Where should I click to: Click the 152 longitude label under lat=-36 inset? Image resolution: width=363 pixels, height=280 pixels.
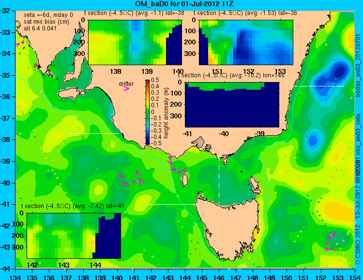point(248,71)
